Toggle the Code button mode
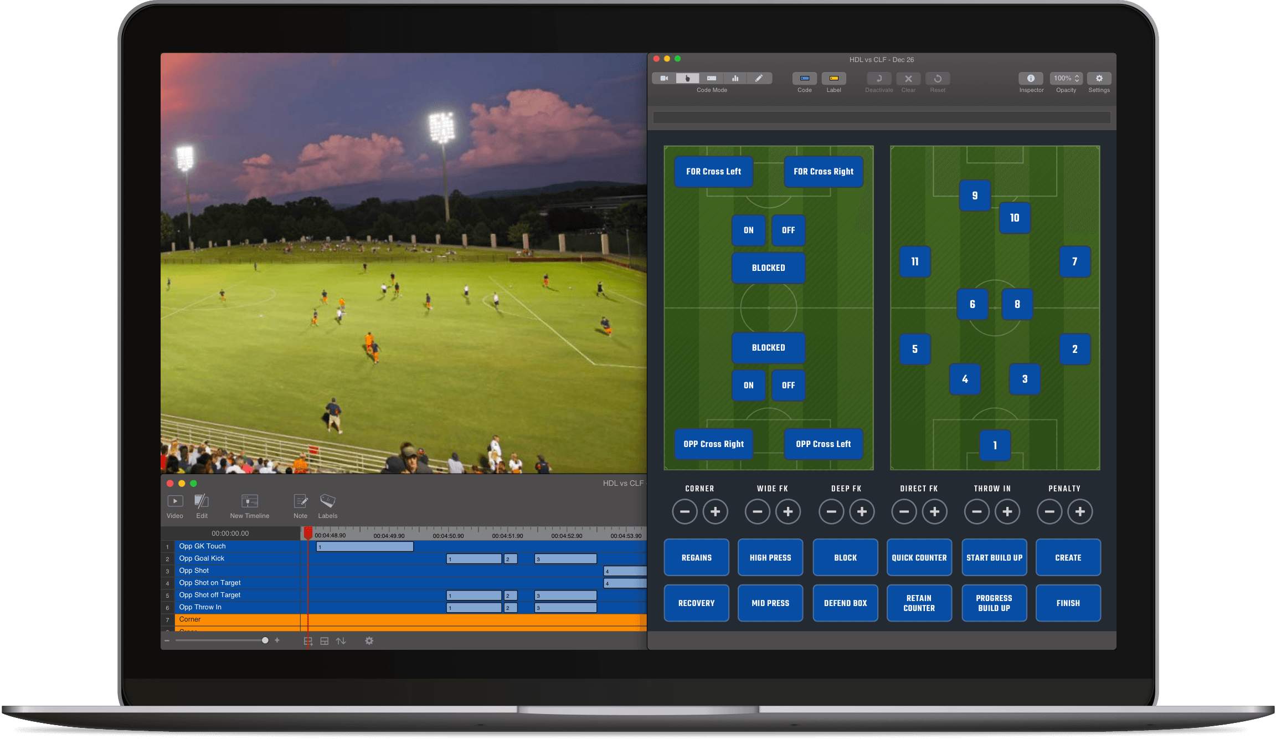The height and width of the screenshot is (739, 1276). [804, 78]
